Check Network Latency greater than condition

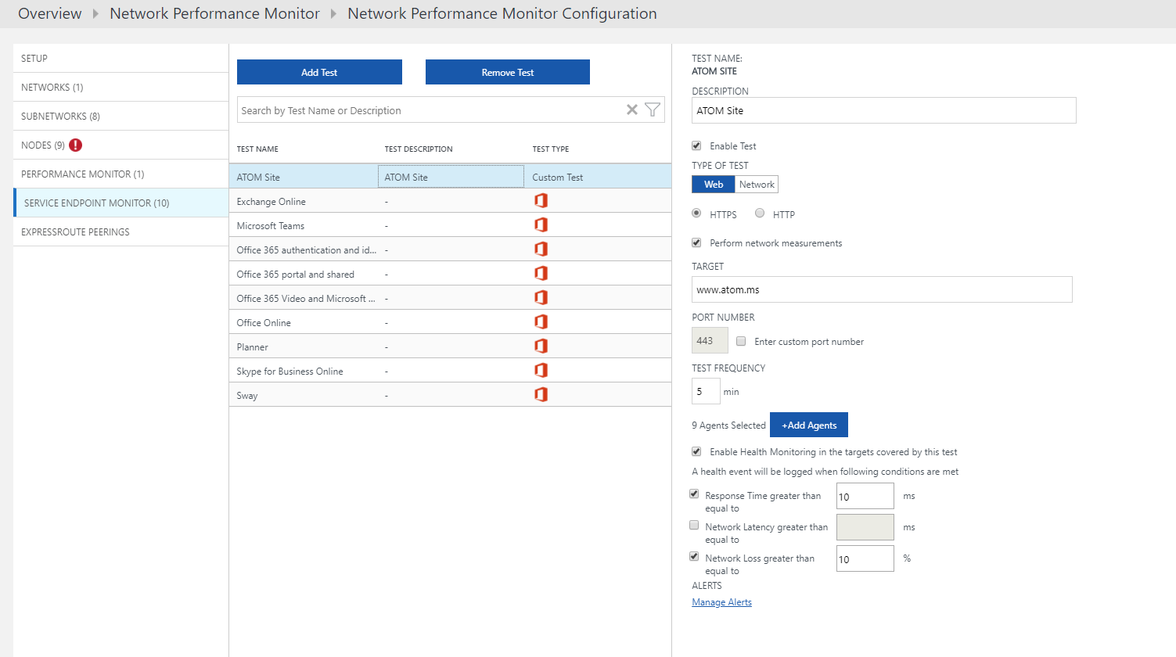[694, 525]
